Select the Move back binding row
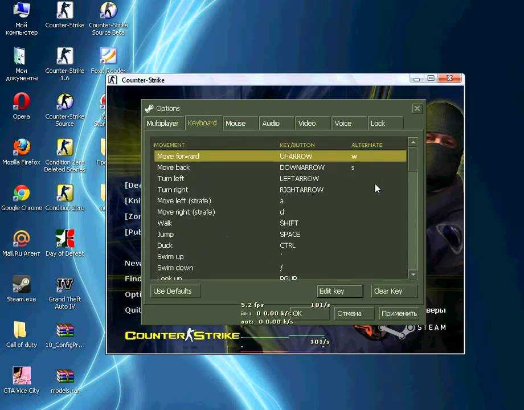The height and width of the screenshot is (410, 524). (280, 167)
